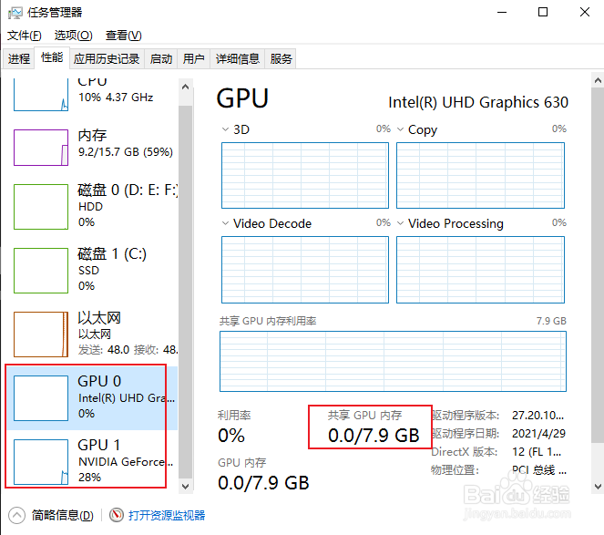Switch to the Services tab
604x535 pixels.
282,58
